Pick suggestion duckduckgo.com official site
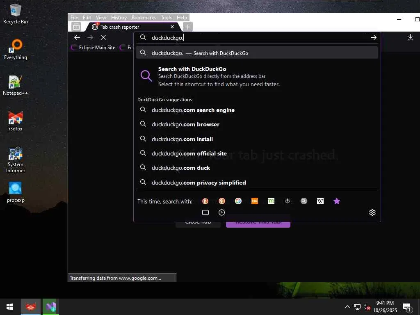 257,153
